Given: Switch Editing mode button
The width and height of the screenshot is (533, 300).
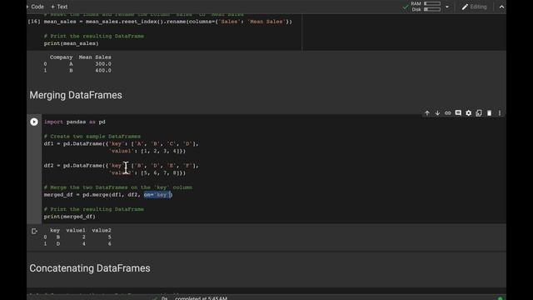Looking at the screenshot, I should 474,7.
